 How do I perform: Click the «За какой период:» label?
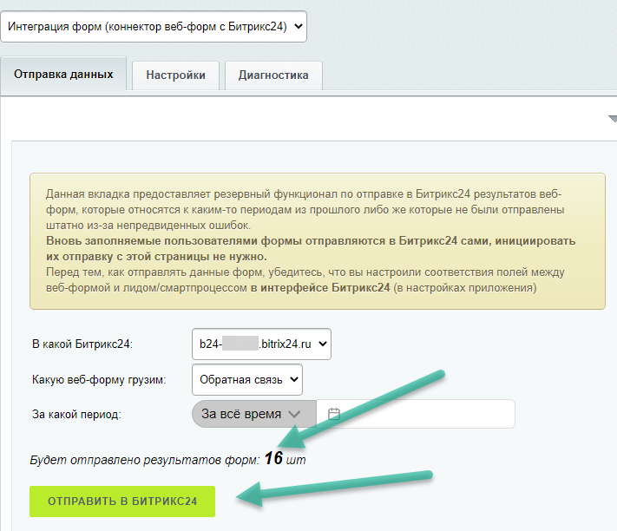pos(75,414)
